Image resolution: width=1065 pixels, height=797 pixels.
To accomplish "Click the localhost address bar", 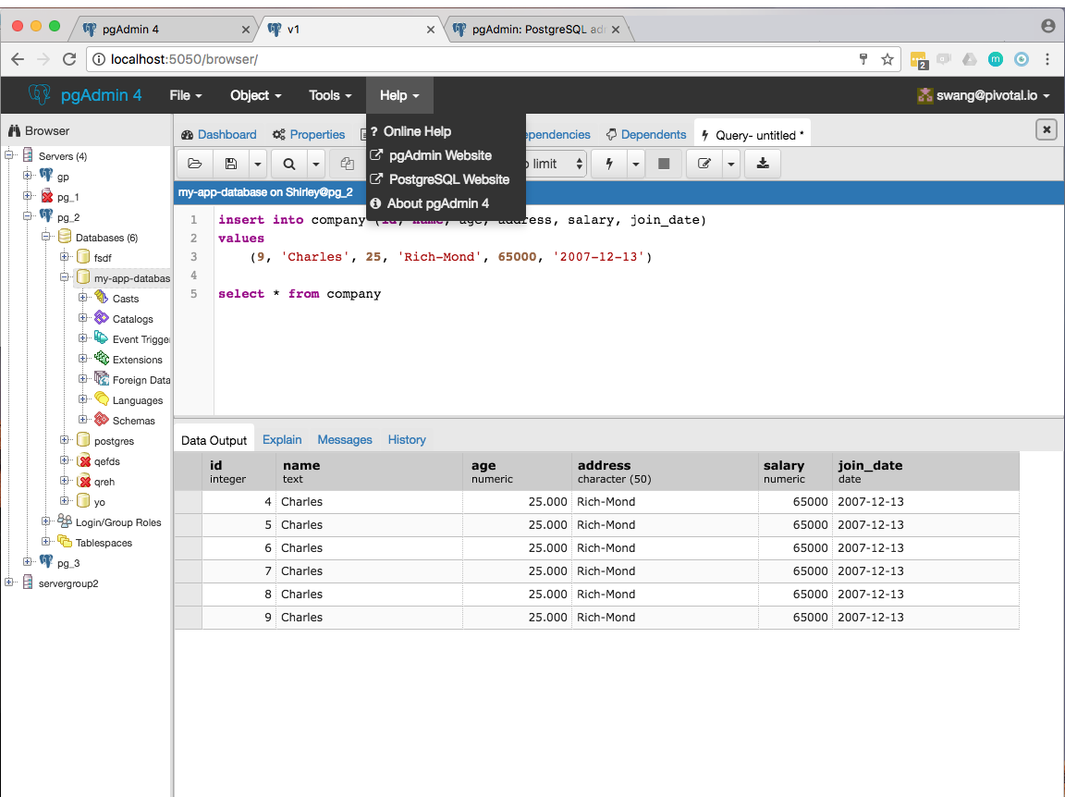I will click(475, 59).
